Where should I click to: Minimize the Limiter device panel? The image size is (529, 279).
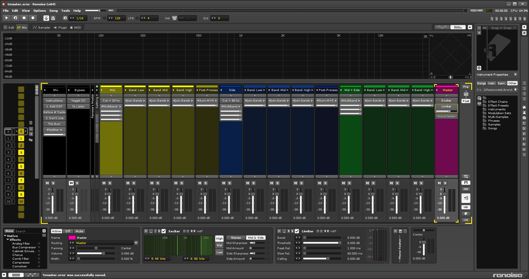point(284,231)
